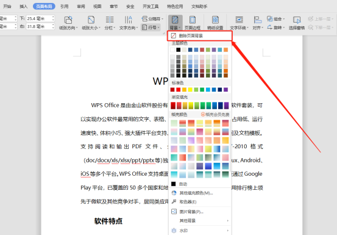Apply the navy blue gradient fill swatch

click(x=221, y=106)
